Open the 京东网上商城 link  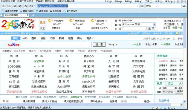click(138, 92)
